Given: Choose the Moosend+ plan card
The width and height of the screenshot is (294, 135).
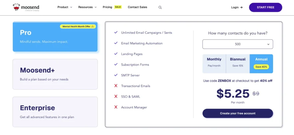Looking at the screenshot, I should click(x=55, y=74).
